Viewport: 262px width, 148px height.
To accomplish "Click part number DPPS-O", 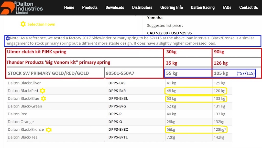I will pos(115,122).
